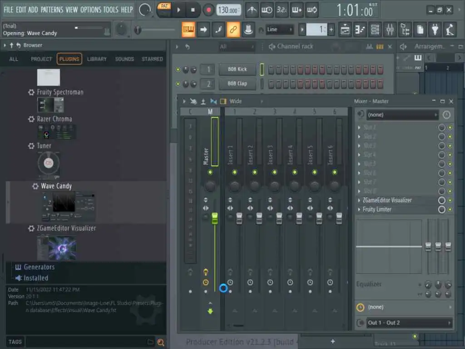
Task: Click the Insert 1 send clock icon
Action: pos(230,282)
